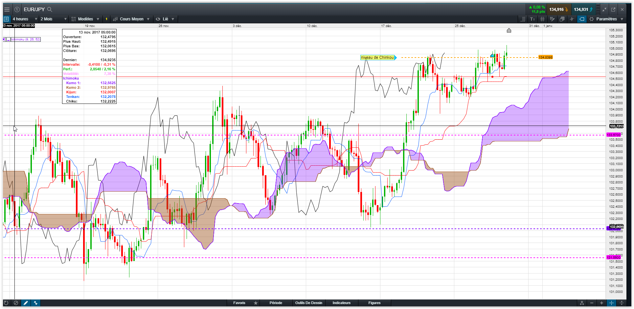Expand the Modèles templates dropdown
This screenshot has height=309, width=634.
tap(85, 19)
